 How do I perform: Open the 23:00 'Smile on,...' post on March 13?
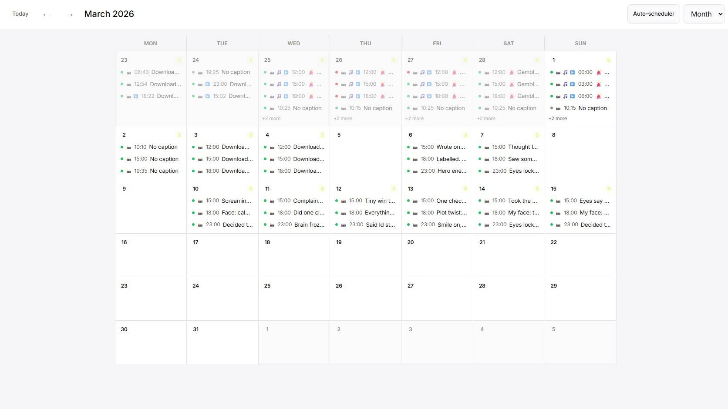[x=437, y=225]
